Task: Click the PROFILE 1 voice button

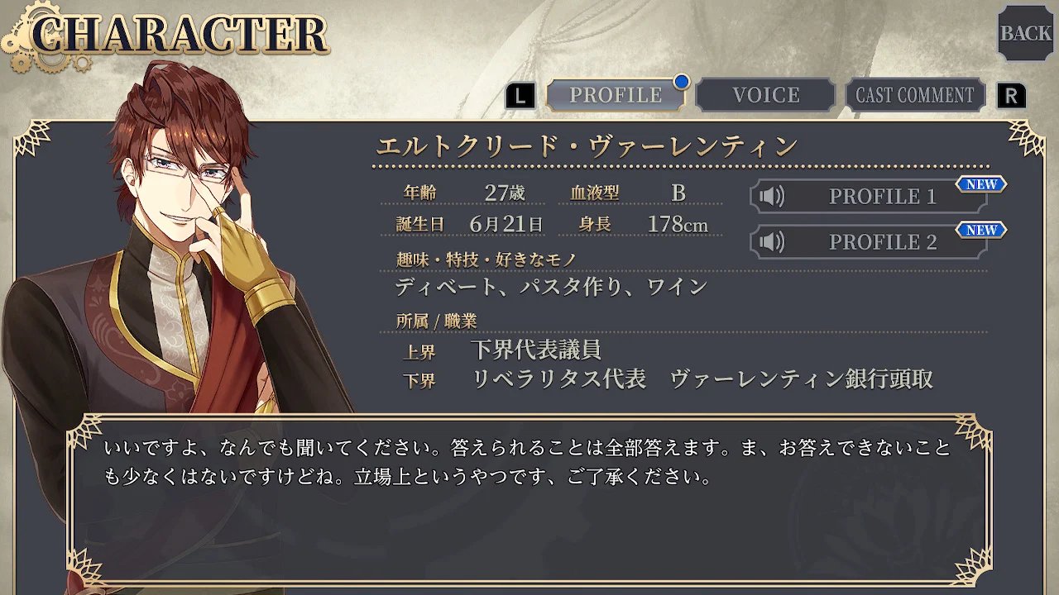Action: (x=869, y=197)
